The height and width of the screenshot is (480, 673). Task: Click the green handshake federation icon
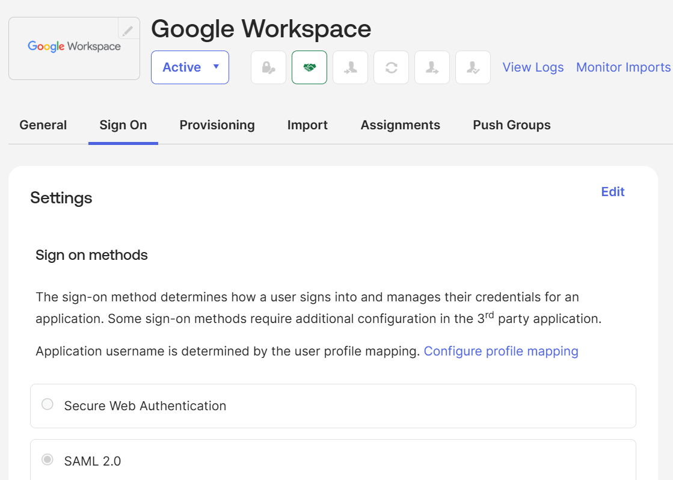(x=310, y=67)
